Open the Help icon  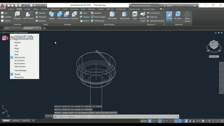(x=195, y=6)
